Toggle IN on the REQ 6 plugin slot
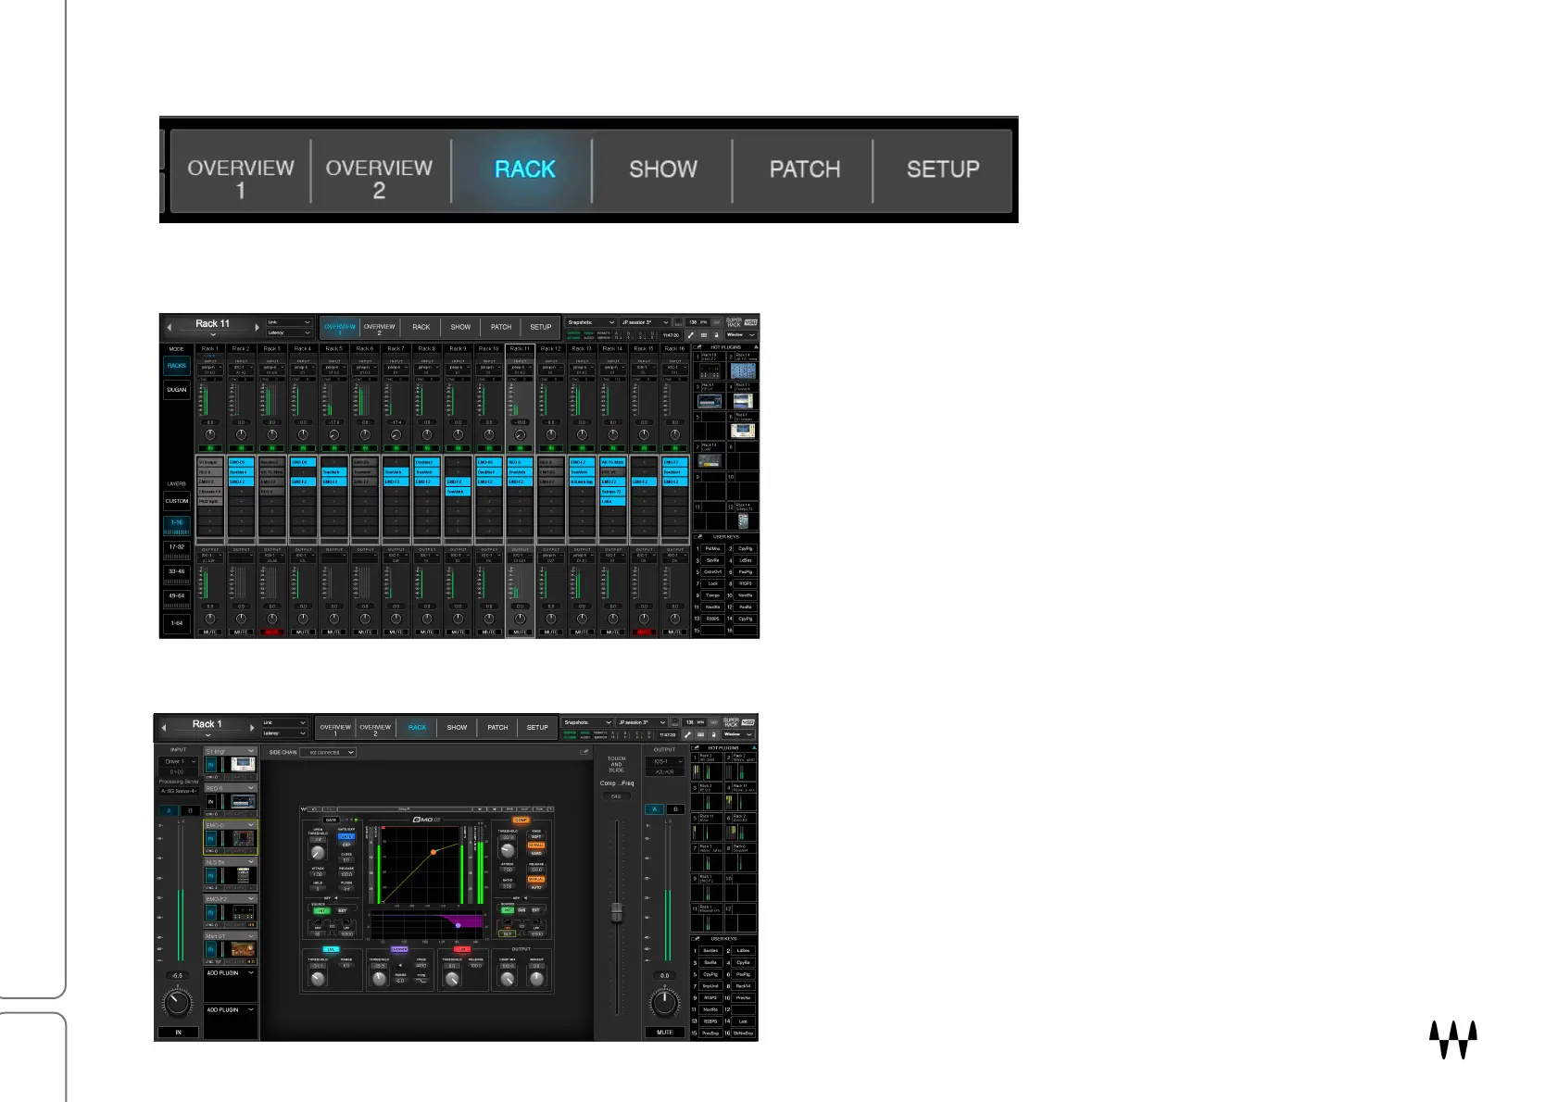 click(x=211, y=802)
